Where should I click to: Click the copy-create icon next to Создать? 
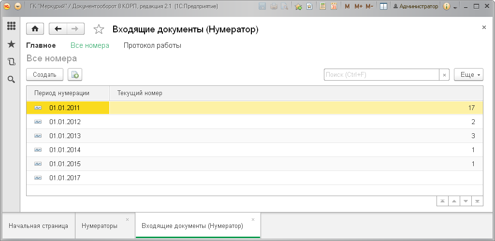(x=75, y=75)
